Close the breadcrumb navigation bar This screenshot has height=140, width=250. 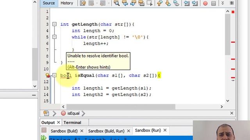point(232,113)
